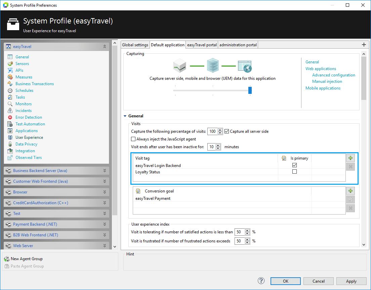Remove the selected visit tag with the X icon
Screen dimensions: 371x290
pyautogui.click(x=351, y=167)
